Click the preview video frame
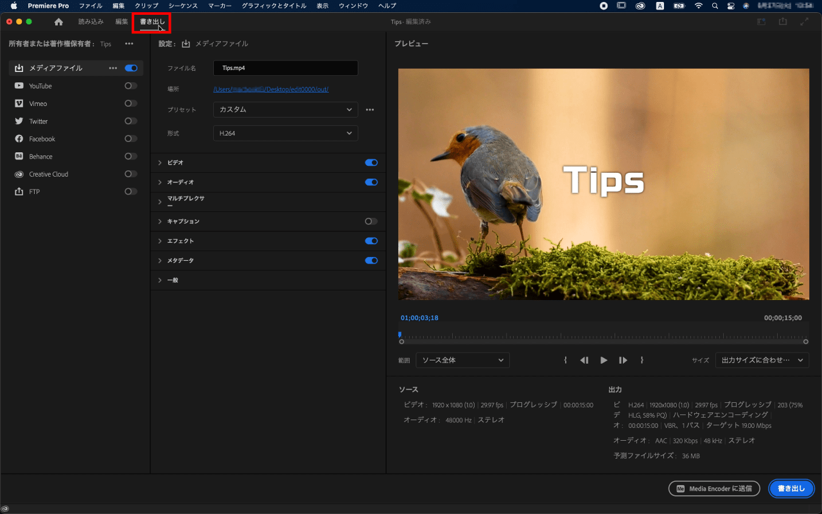Screen dimensions: 822x514 coord(604,184)
